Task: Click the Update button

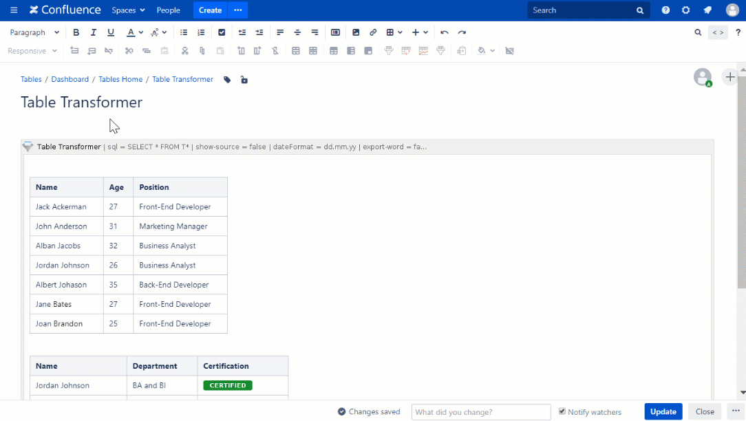Action: [x=663, y=411]
